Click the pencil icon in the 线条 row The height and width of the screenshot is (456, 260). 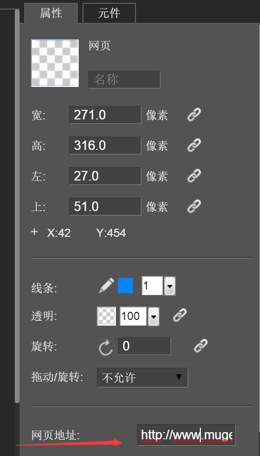pos(106,286)
